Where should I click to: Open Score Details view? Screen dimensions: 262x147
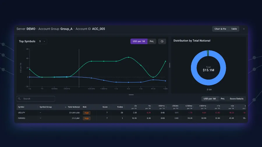tap(236, 99)
